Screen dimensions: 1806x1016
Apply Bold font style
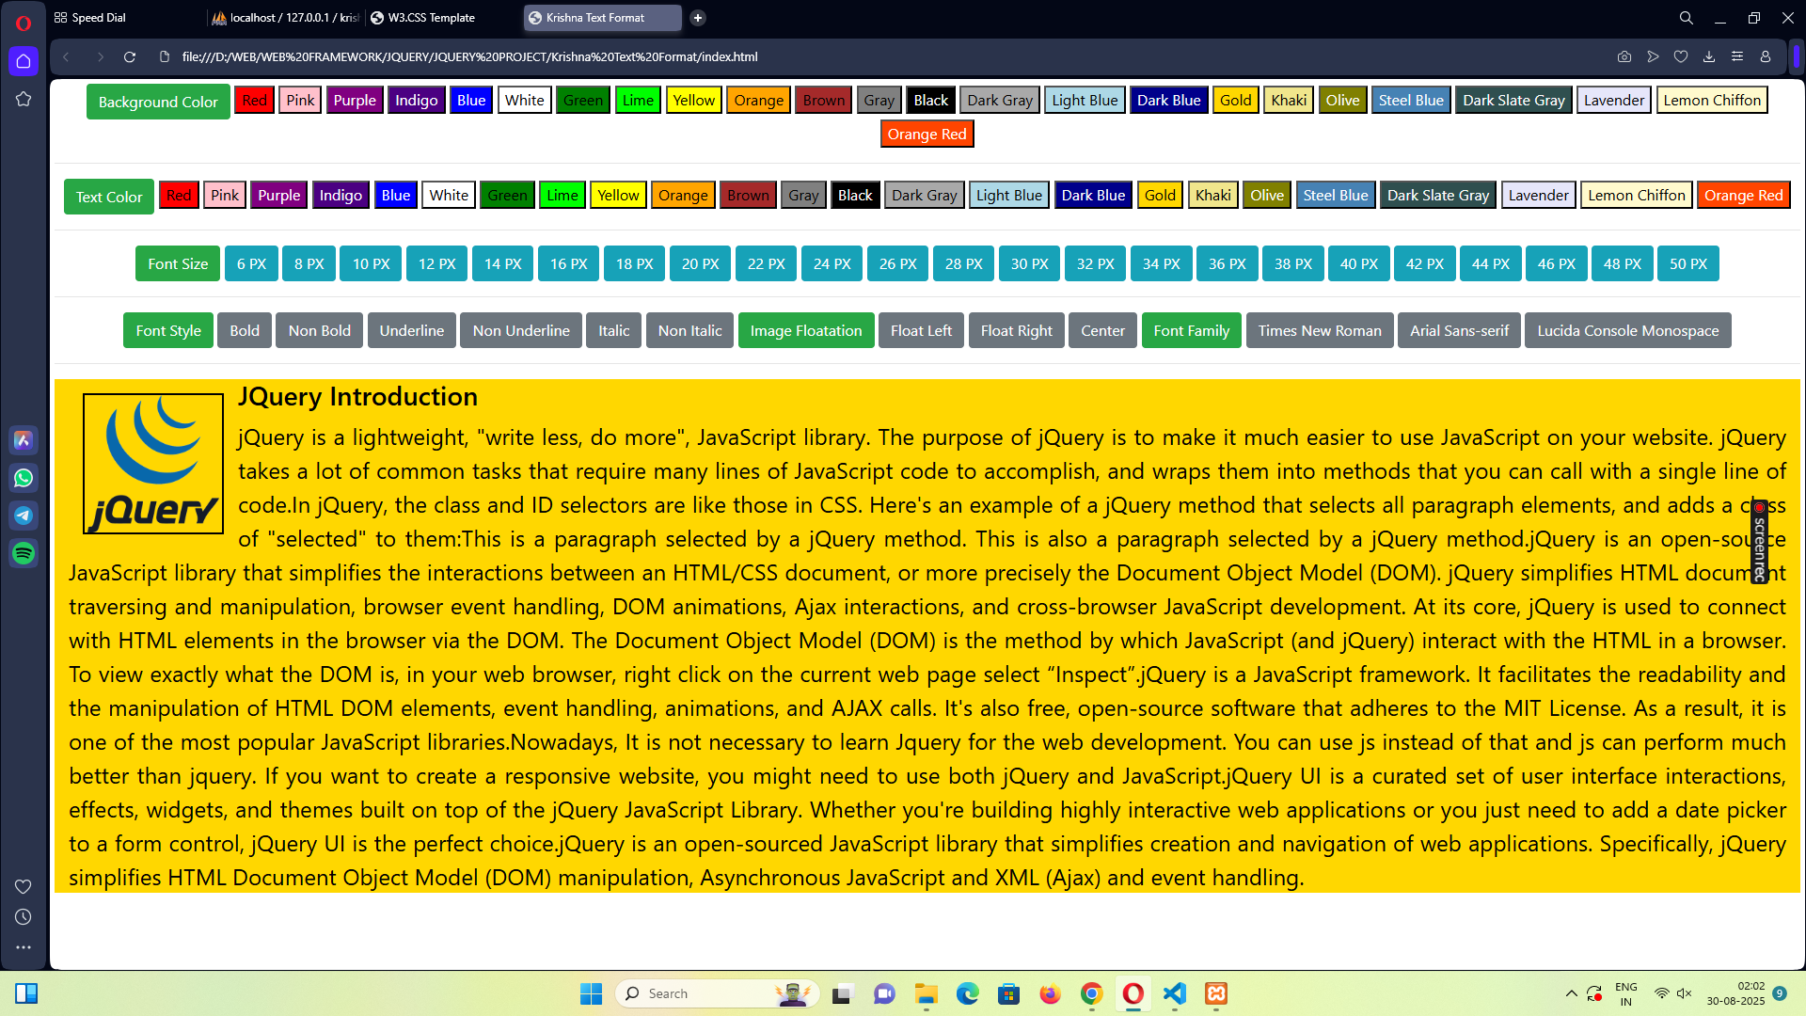[245, 330]
